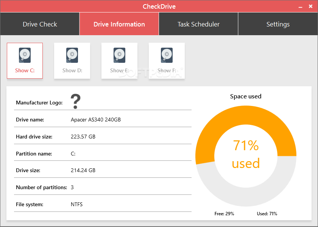Click the hard disk icon on the active C: tile

pyautogui.click(x=25, y=55)
